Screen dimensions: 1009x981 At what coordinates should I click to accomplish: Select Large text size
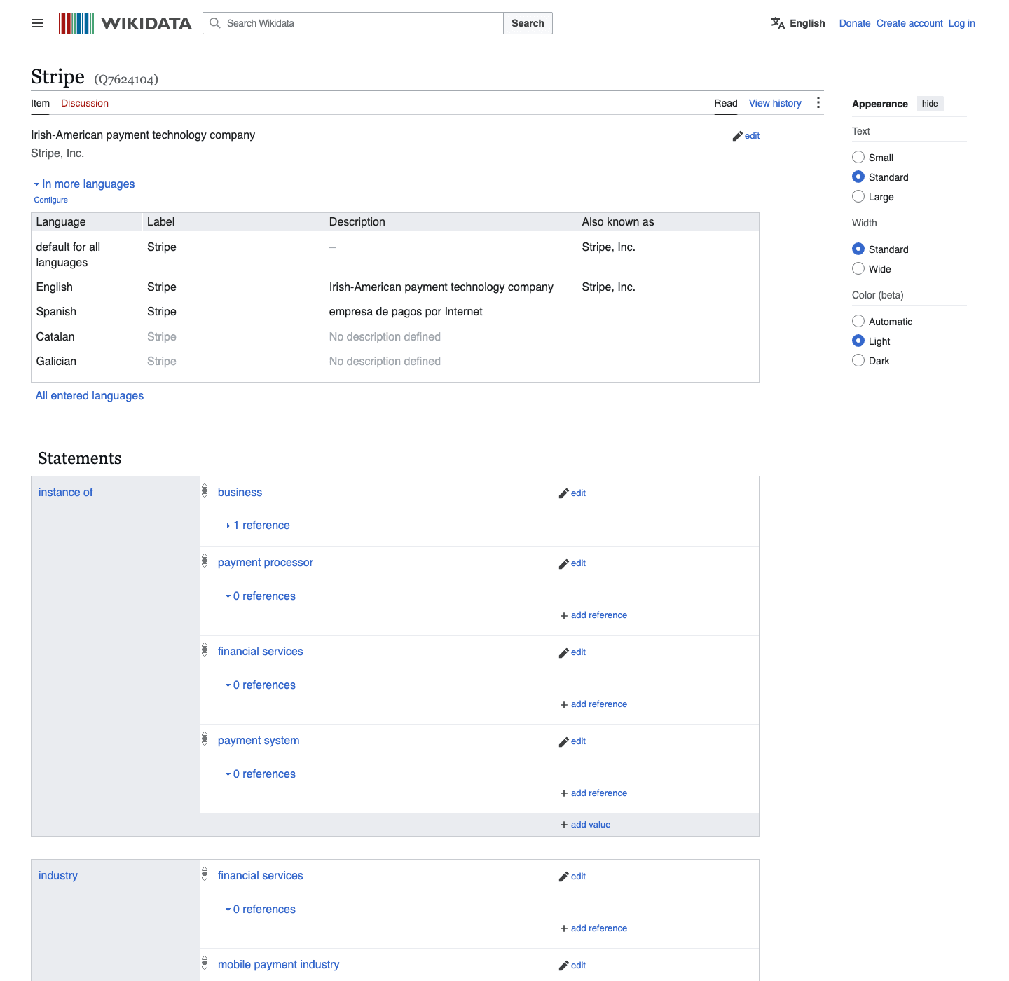pyautogui.click(x=858, y=196)
